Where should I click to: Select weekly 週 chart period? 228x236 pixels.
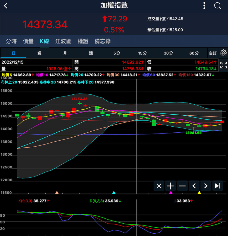39,53
